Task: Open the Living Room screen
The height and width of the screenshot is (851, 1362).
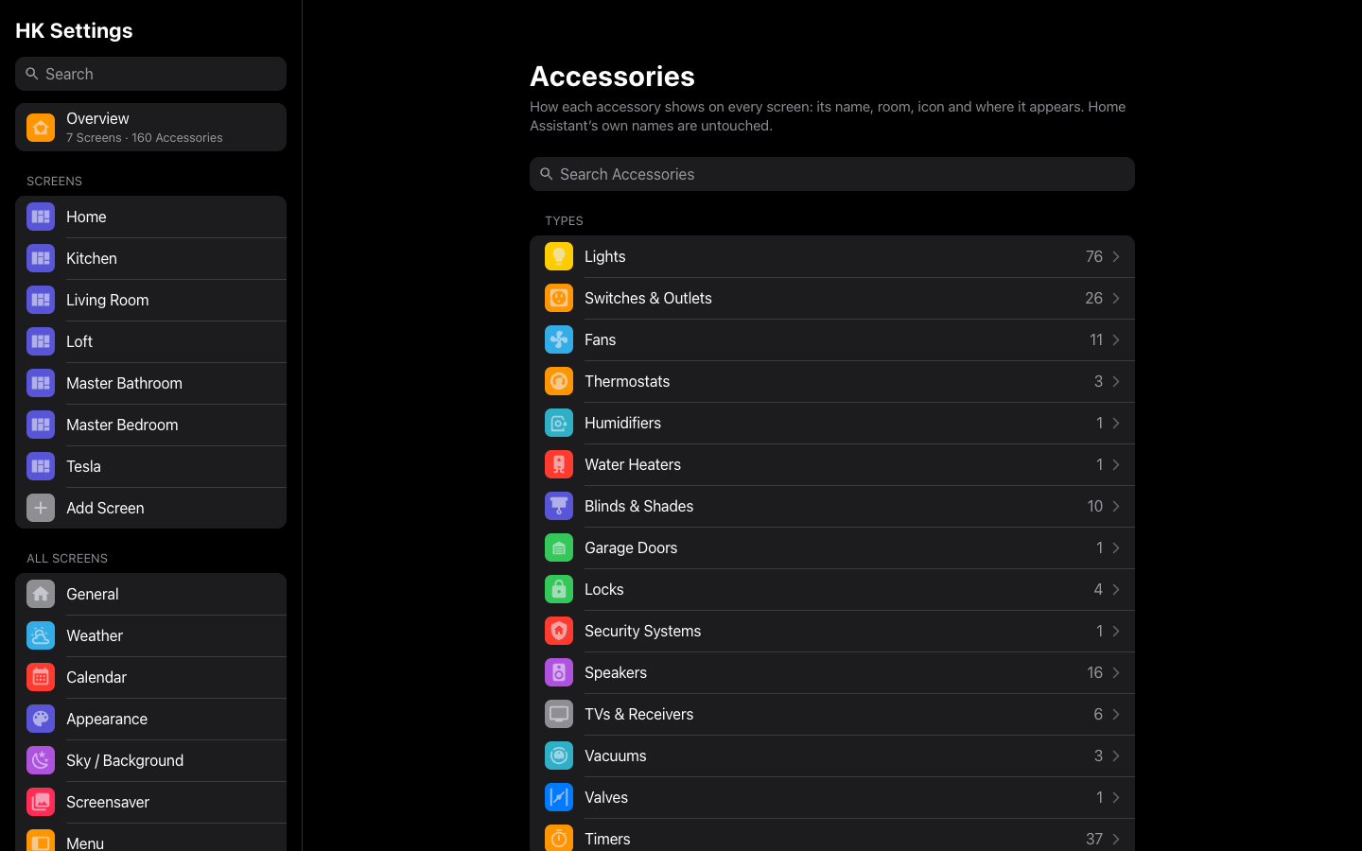Action: [x=150, y=300]
